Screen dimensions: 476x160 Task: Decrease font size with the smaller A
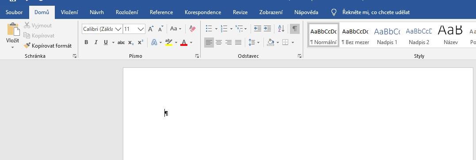(161, 29)
